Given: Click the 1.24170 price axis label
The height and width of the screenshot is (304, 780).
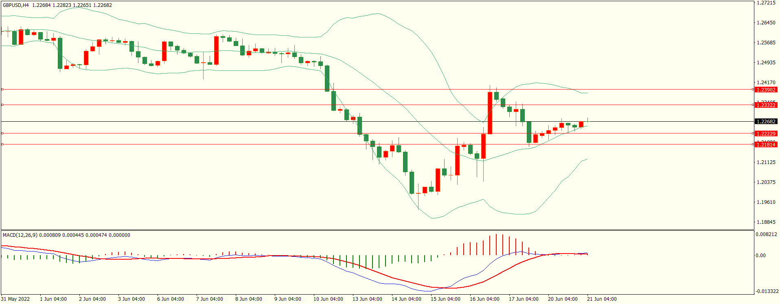Looking at the screenshot, I should [766, 83].
